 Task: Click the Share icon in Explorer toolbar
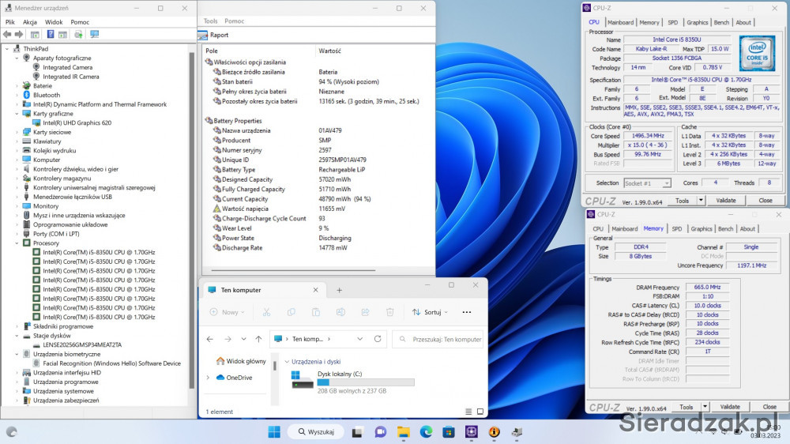click(x=365, y=312)
